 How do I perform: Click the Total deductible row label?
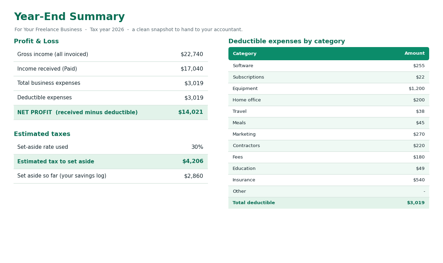[x=254, y=203]
